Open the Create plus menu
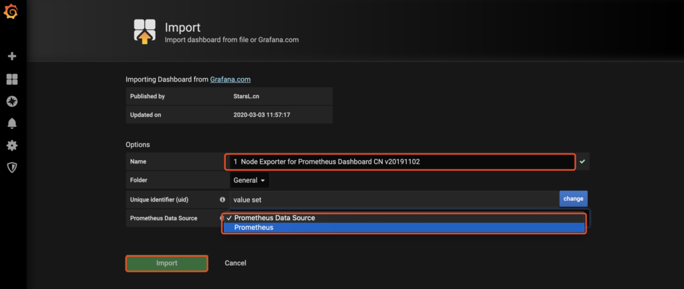This screenshot has width=684, height=289. pos(12,56)
